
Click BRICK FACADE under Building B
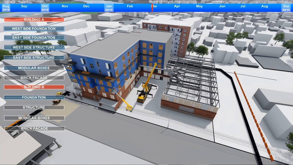[x=34, y=128]
